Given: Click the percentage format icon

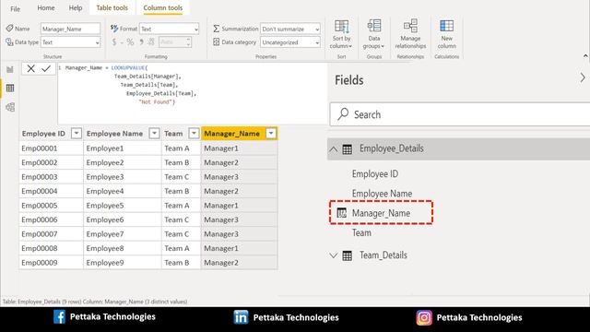Looking at the screenshot, I should [x=130, y=42].
